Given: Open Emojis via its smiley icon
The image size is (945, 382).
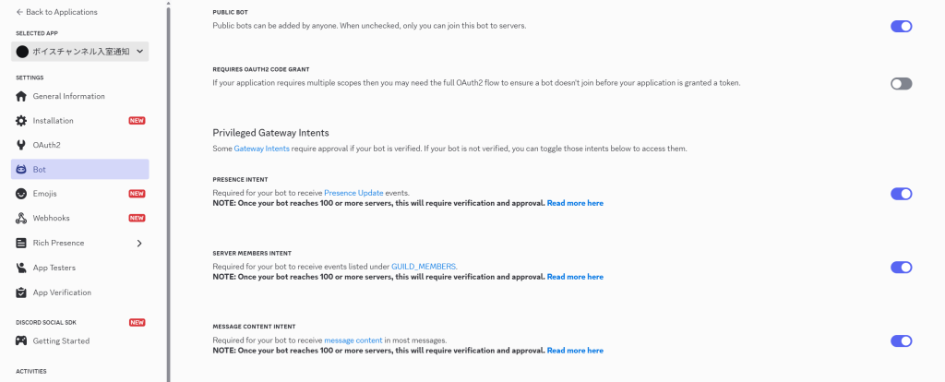Looking at the screenshot, I should (x=21, y=194).
